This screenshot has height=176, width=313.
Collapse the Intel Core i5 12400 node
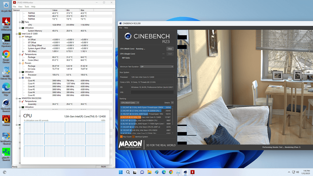click(17, 34)
